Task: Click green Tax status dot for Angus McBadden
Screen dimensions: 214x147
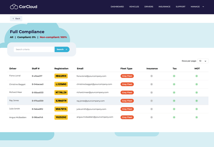Action: 174,117
